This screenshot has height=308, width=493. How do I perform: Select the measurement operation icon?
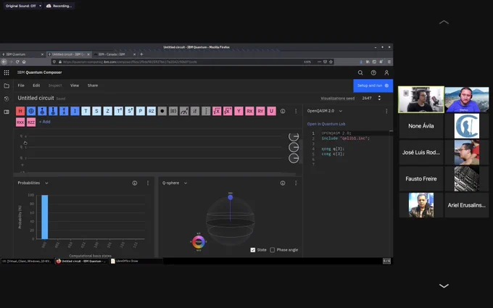tap(184, 111)
